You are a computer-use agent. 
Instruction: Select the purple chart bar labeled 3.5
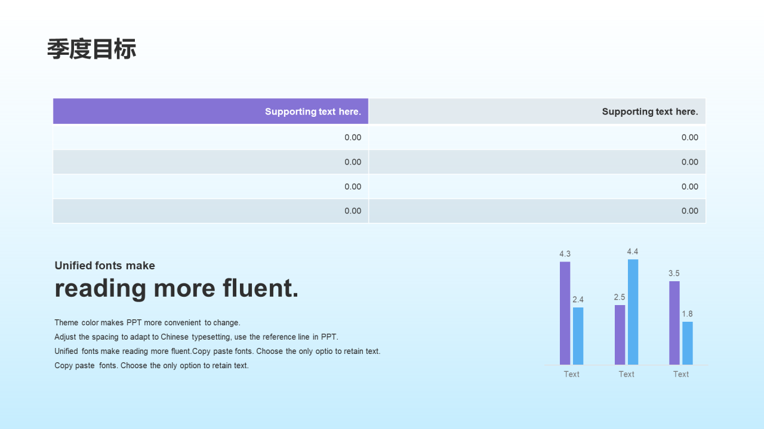[x=674, y=323]
